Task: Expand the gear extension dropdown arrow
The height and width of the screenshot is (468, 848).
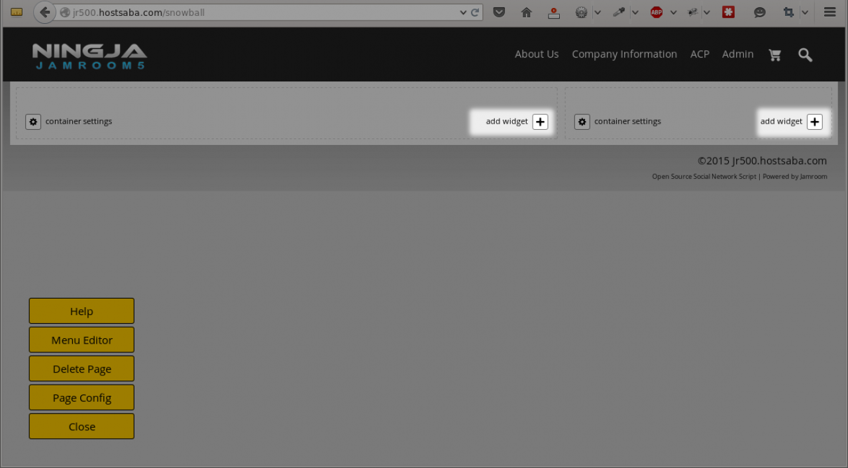Action: click(x=597, y=12)
